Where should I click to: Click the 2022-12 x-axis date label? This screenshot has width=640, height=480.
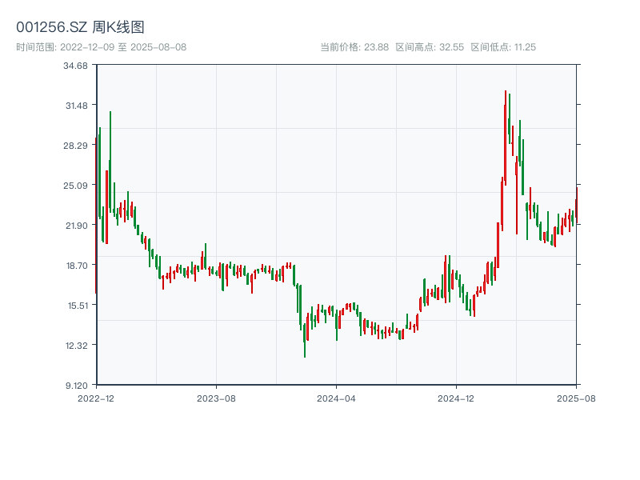(96, 398)
